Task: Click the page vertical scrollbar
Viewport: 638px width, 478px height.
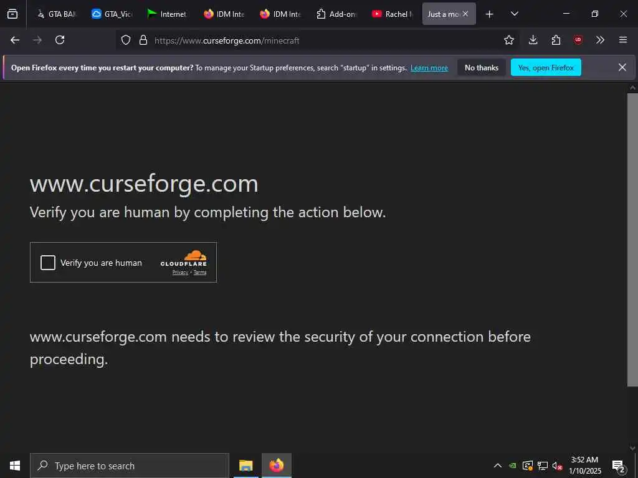Action: click(x=632, y=240)
